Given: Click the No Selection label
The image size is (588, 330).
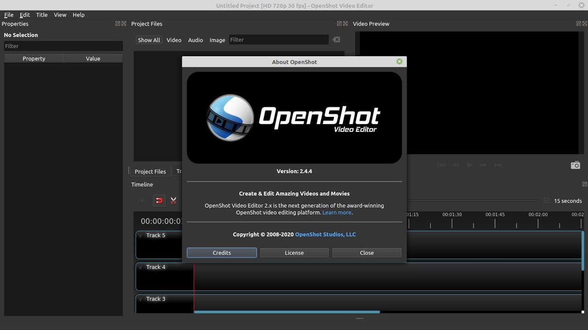Looking at the screenshot, I should pos(21,35).
